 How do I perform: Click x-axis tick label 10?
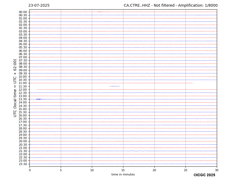(92, 170)
